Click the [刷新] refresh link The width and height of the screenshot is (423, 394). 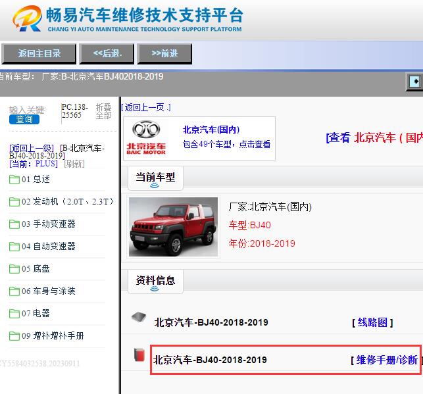point(74,164)
